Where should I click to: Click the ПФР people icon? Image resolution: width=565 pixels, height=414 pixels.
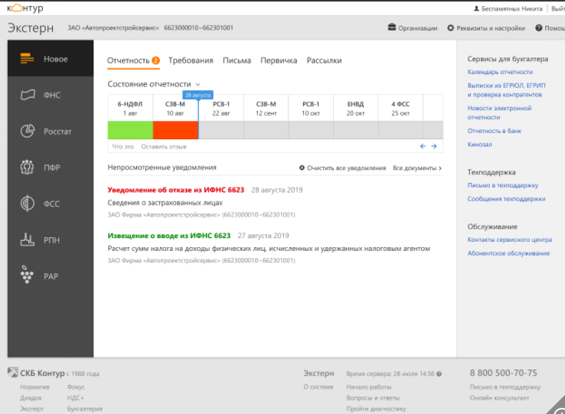(27, 167)
